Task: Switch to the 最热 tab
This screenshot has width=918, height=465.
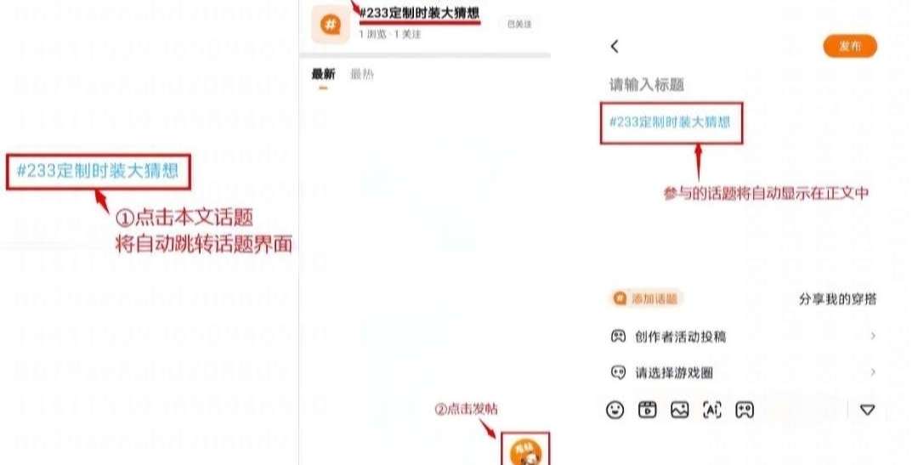Action: [362, 74]
